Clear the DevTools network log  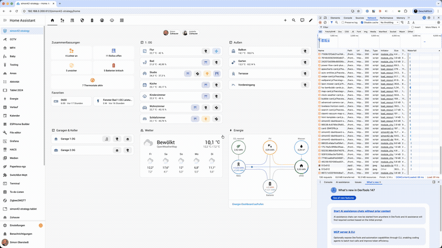pos(325,23)
